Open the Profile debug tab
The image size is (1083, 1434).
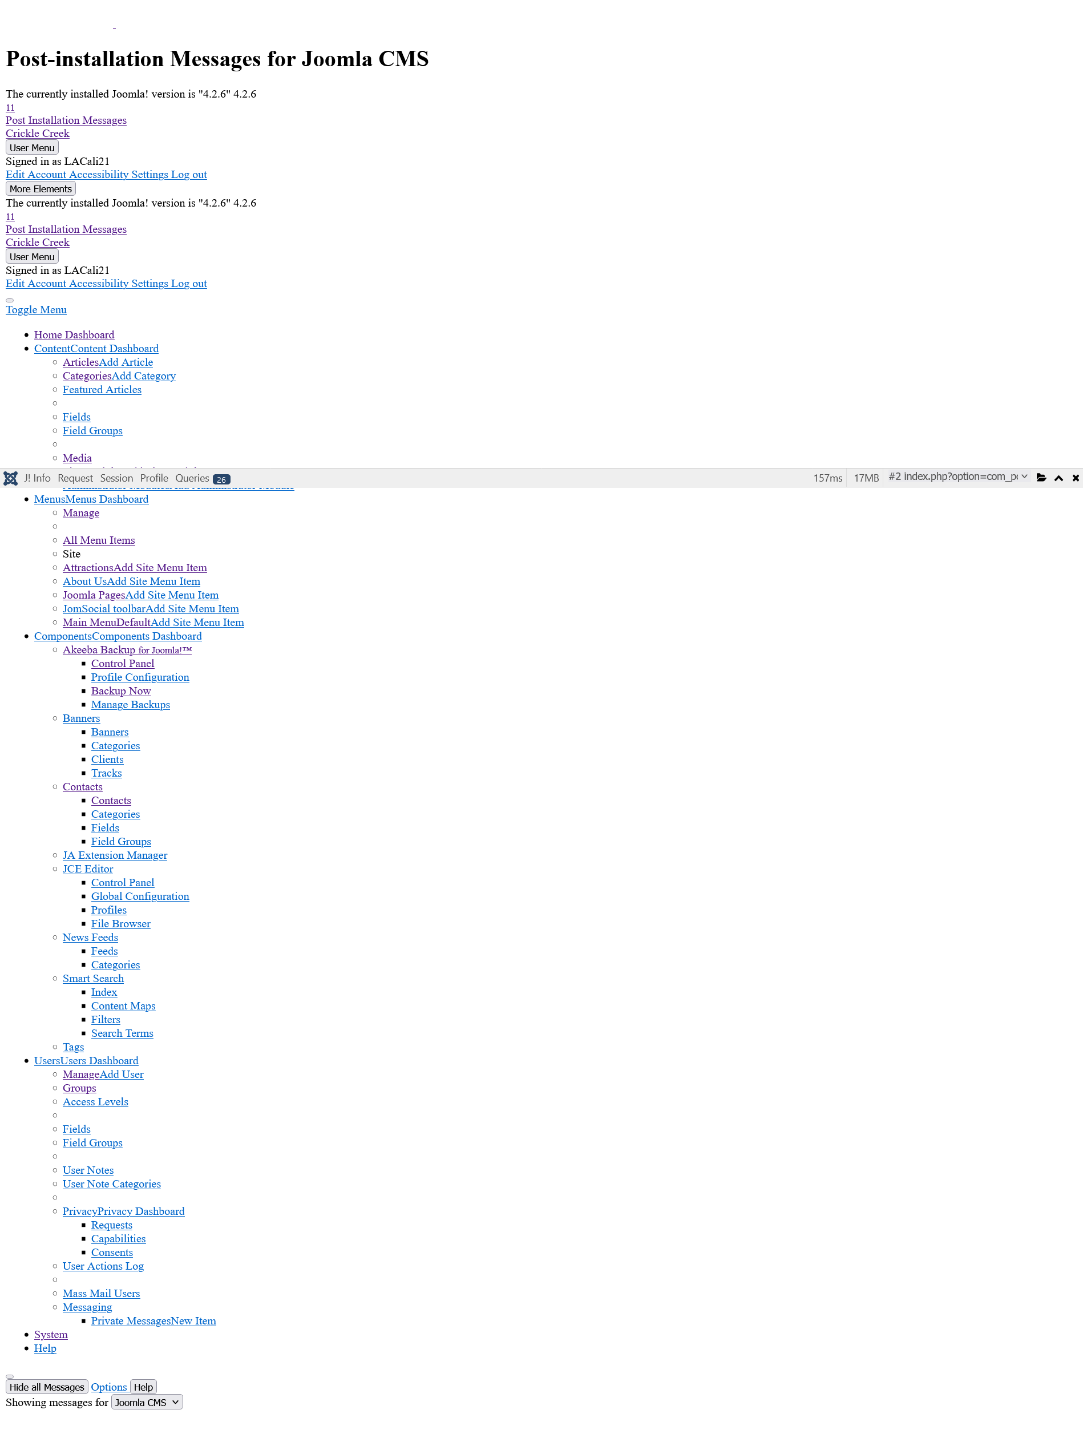154,478
